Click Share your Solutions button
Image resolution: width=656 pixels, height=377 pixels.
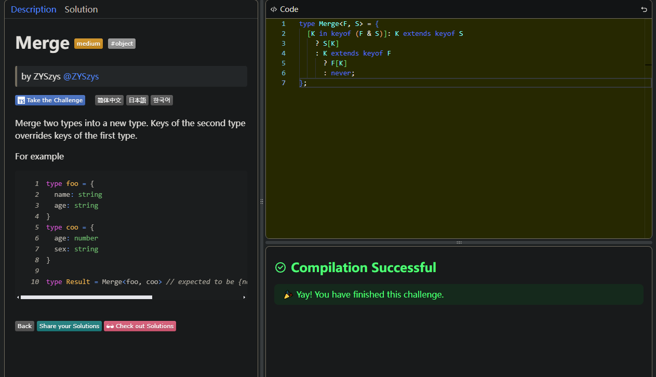point(69,326)
